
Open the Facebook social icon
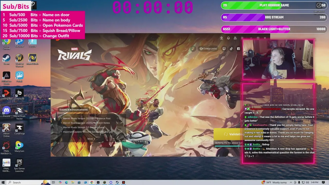coord(239,49)
